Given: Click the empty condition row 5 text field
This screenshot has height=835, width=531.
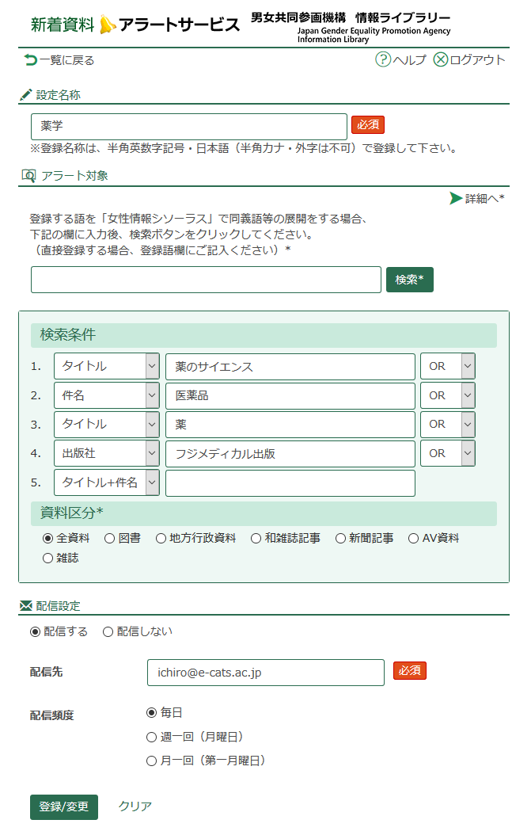Looking at the screenshot, I should coord(290,482).
